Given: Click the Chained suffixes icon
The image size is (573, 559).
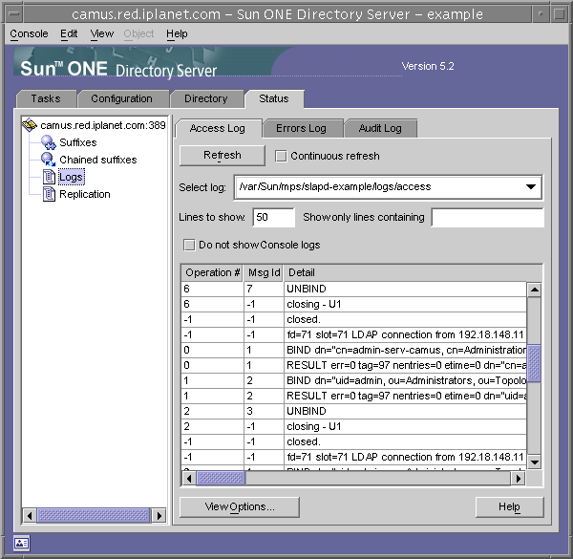Looking at the screenshot, I should click(49, 160).
